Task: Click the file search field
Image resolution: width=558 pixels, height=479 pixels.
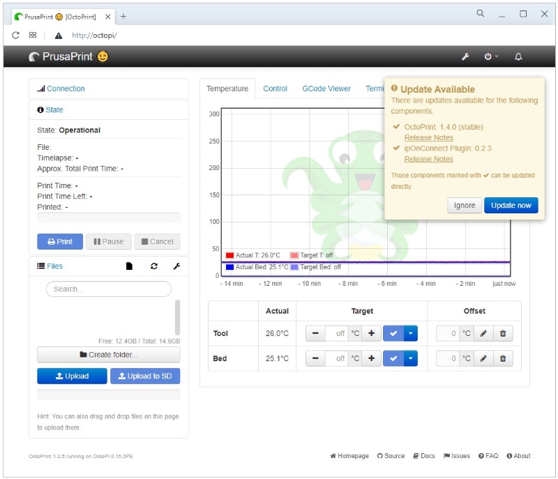Action: tap(108, 289)
